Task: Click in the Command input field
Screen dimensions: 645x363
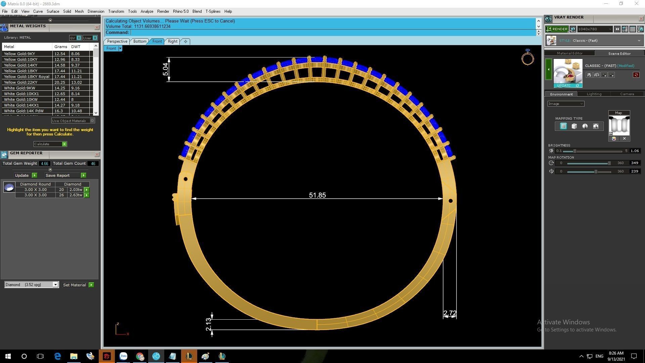Action: 333,33
